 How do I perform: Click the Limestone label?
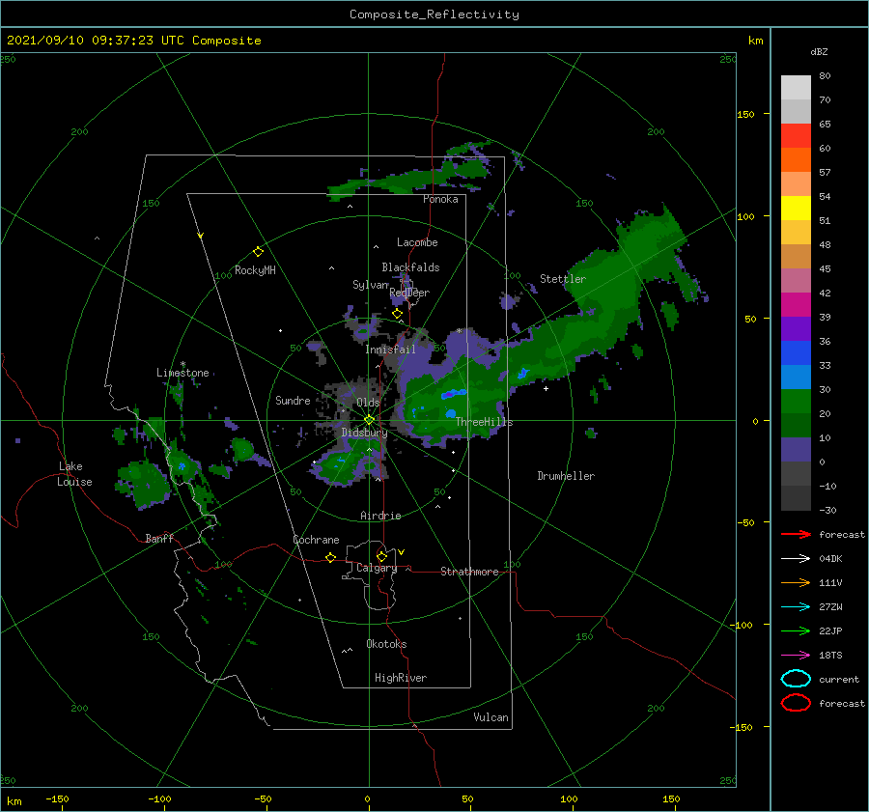[x=182, y=373]
